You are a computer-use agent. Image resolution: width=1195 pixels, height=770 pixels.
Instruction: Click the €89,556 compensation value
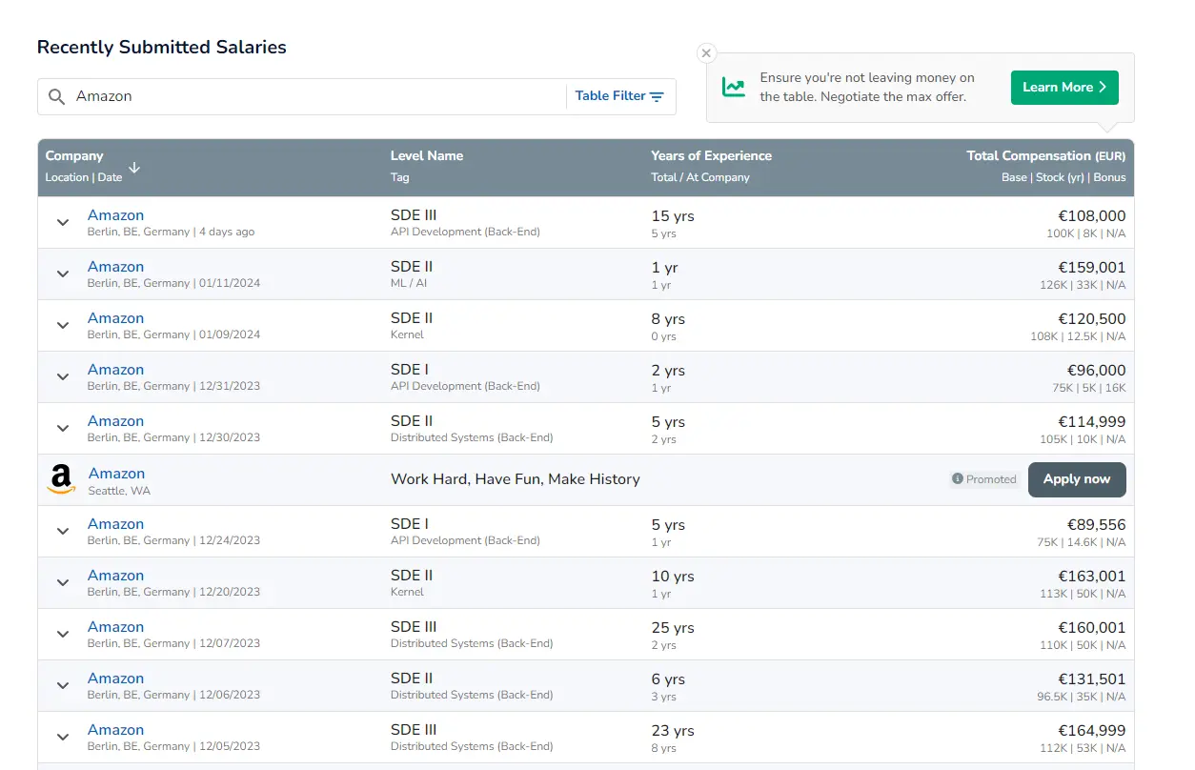1096,525
